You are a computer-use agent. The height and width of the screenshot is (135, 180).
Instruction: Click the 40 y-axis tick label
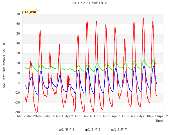(x=18, y=44)
